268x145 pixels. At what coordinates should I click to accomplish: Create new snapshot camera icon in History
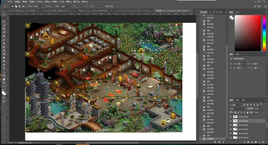(219, 142)
